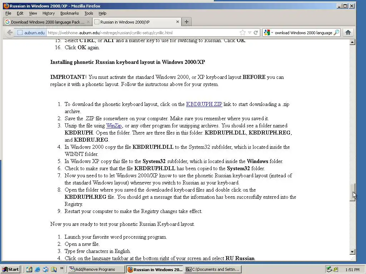Screen dimensions: 366x274
Task: Click the auburn.edu site identity button
Action: [31, 32]
